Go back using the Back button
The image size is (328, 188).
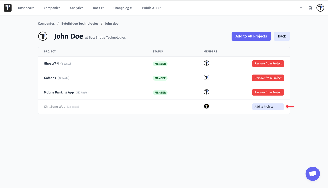click(x=282, y=36)
